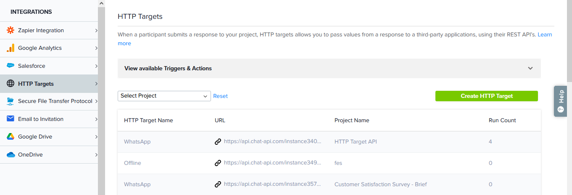Click the Zapier Integration icon
572x195 pixels.
point(11,31)
